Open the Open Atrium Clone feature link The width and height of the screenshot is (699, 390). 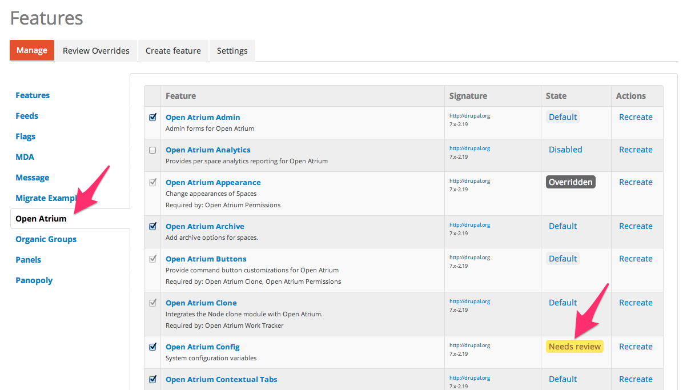pos(201,303)
